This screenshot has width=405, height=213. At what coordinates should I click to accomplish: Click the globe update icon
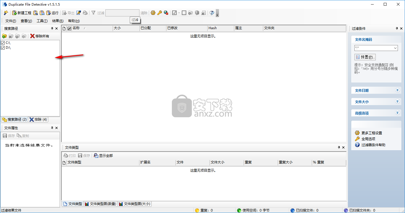click(166, 13)
